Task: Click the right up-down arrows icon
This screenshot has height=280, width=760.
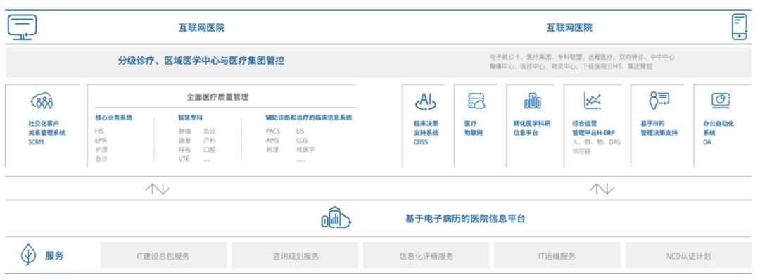Action: [602, 189]
